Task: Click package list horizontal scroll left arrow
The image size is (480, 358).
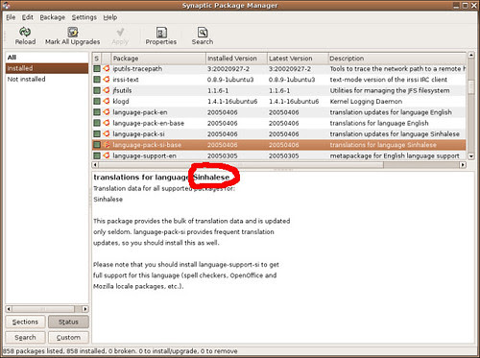Action: tap(95, 165)
